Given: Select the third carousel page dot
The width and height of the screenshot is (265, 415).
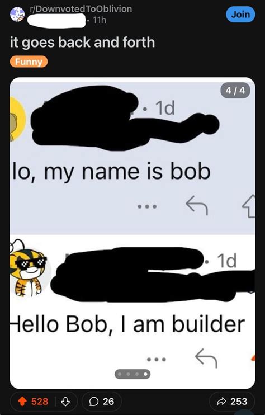Looking at the screenshot, I should click(137, 374).
